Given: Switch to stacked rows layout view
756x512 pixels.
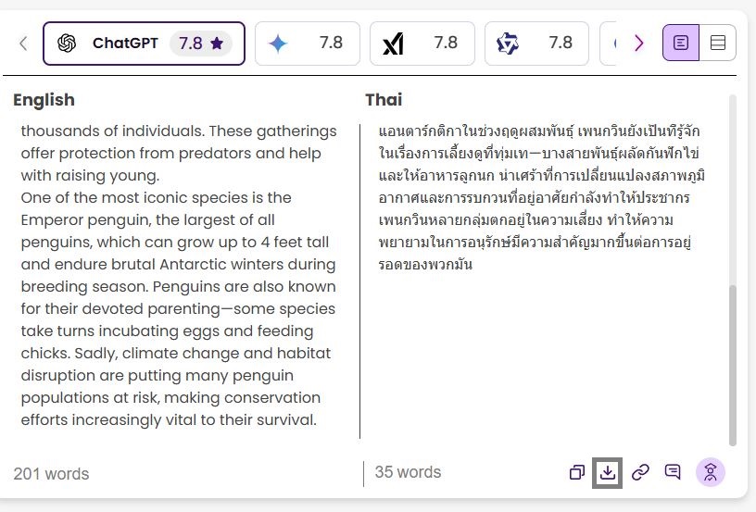Looking at the screenshot, I should click(717, 43).
